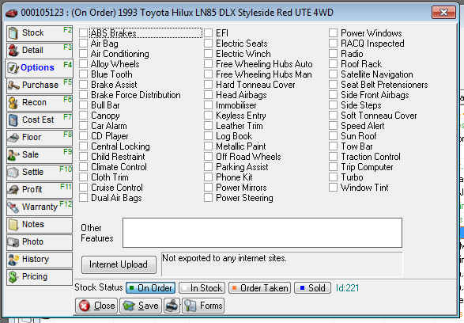Check the Alloy Wheels box
This screenshot has width=464, height=323.
[x=84, y=64]
